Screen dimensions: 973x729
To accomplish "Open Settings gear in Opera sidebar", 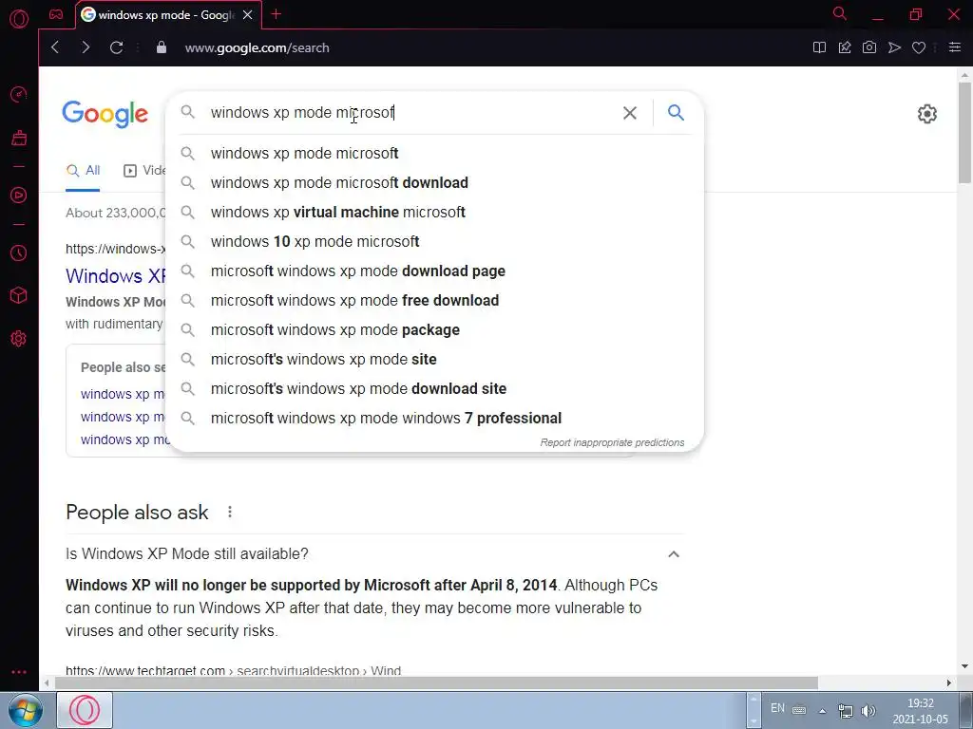I will point(19,339).
